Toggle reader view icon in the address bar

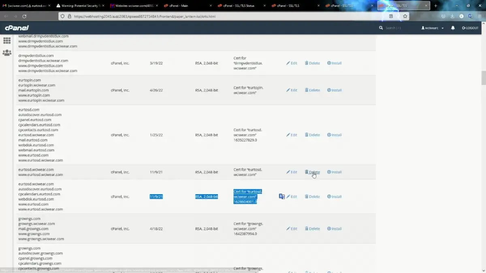391,16
